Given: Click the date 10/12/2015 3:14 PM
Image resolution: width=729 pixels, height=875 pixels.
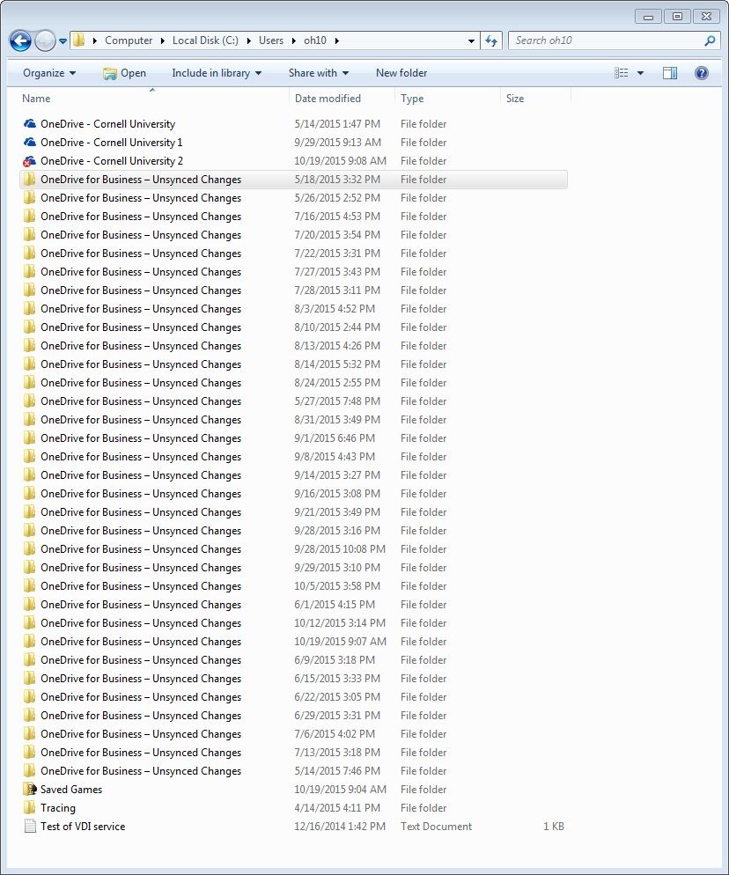Looking at the screenshot, I should click(x=340, y=622).
